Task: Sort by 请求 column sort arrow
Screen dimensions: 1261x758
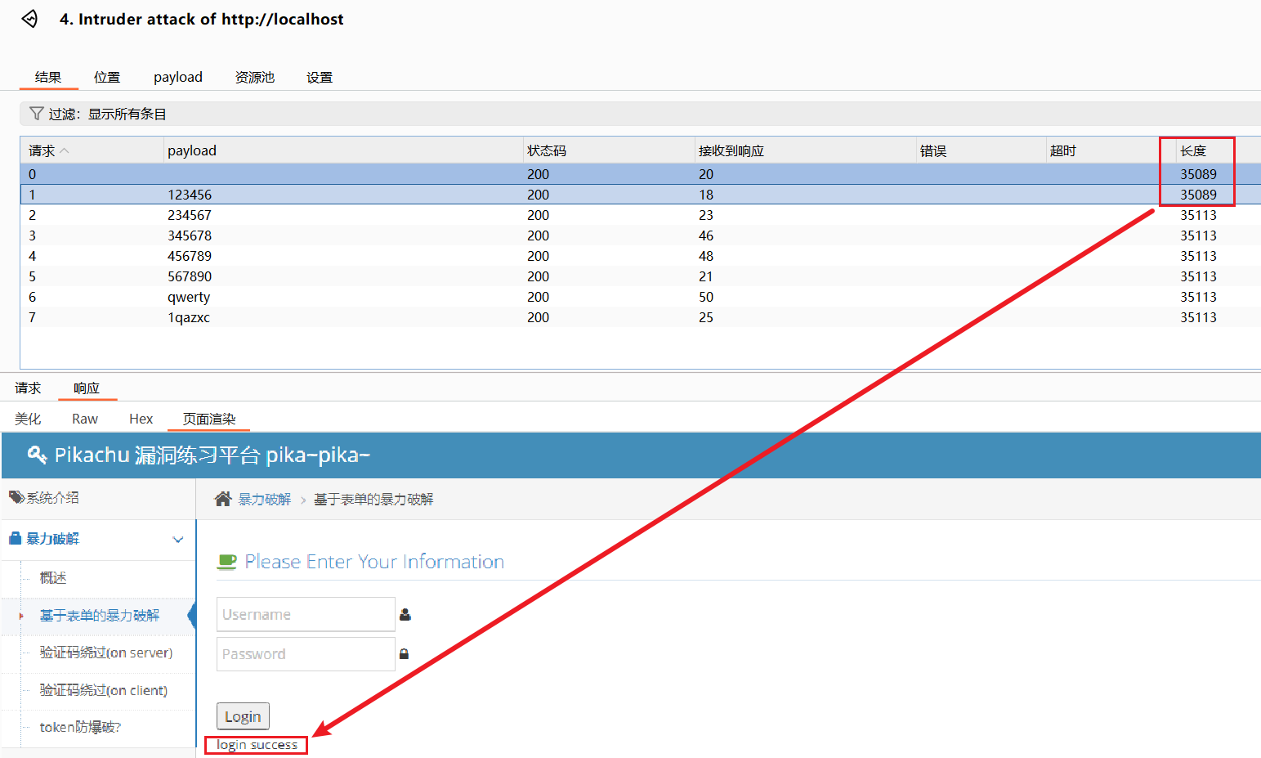Action: coord(65,151)
